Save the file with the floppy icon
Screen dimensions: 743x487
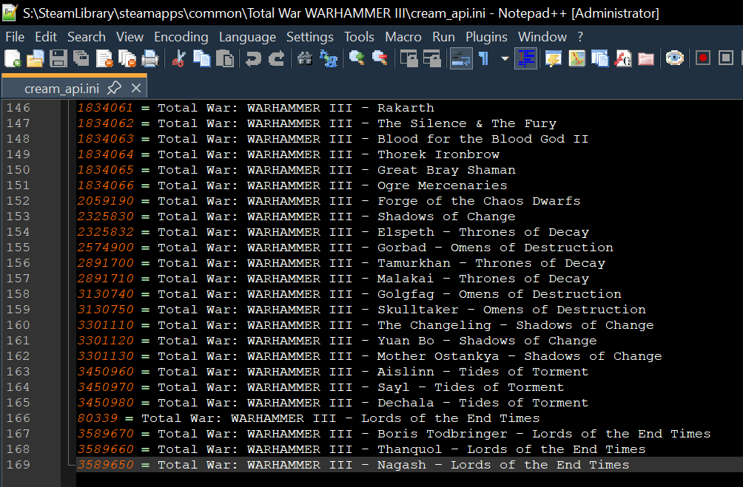pyautogui.click(x=58, y=58)
